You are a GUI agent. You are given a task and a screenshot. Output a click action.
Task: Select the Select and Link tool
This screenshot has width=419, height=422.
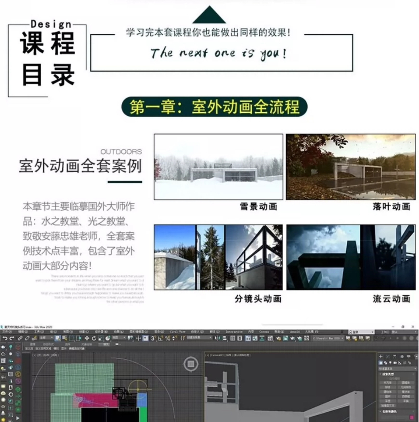pyautogui.click(x=20, y=338)
